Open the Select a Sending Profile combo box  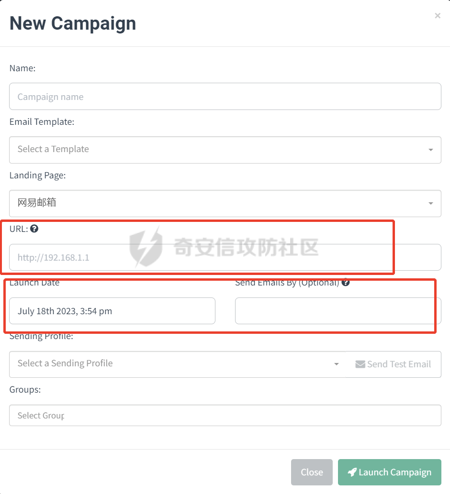point(177,364)
